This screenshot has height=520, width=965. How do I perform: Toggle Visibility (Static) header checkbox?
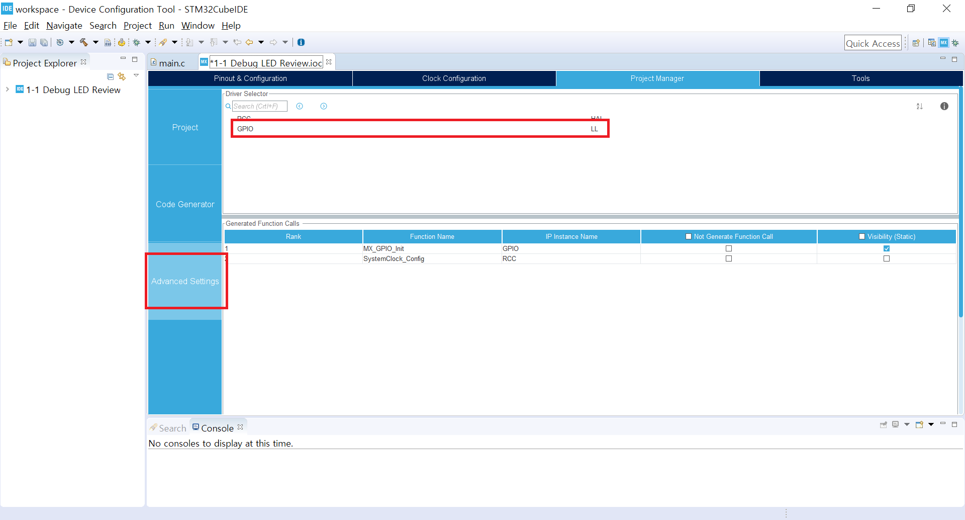tap(862, 236)
